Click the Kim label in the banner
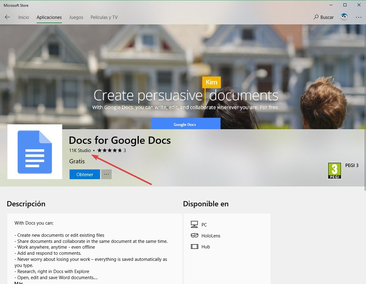The image size is (366, 284). tap(211, 82)
